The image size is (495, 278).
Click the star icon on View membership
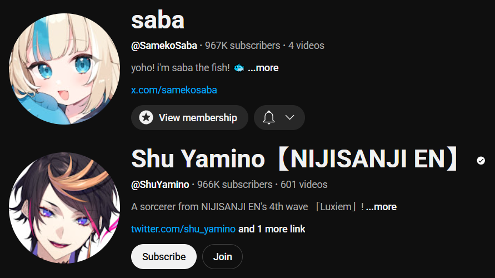point(146,117)
